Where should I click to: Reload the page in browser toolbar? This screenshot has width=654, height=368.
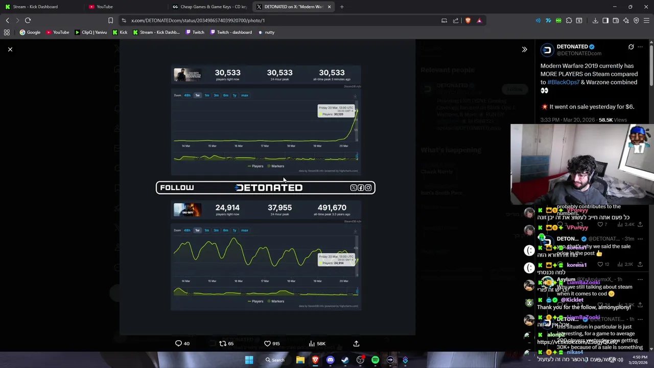[x=28, y=20]
